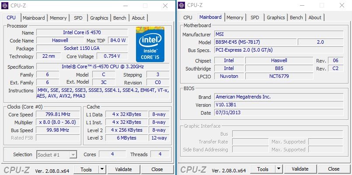Open Mainboard tab in left CPU-Z window
Viewport: 352px width, 175px height.
click(34, 18)
